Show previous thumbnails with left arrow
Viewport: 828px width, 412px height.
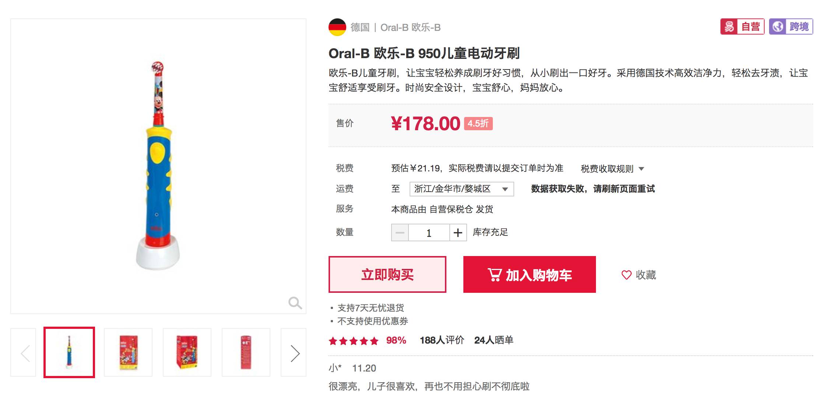(23, 352)
